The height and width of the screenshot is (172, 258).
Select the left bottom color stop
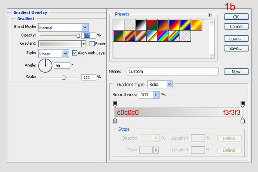click(115, 121)
